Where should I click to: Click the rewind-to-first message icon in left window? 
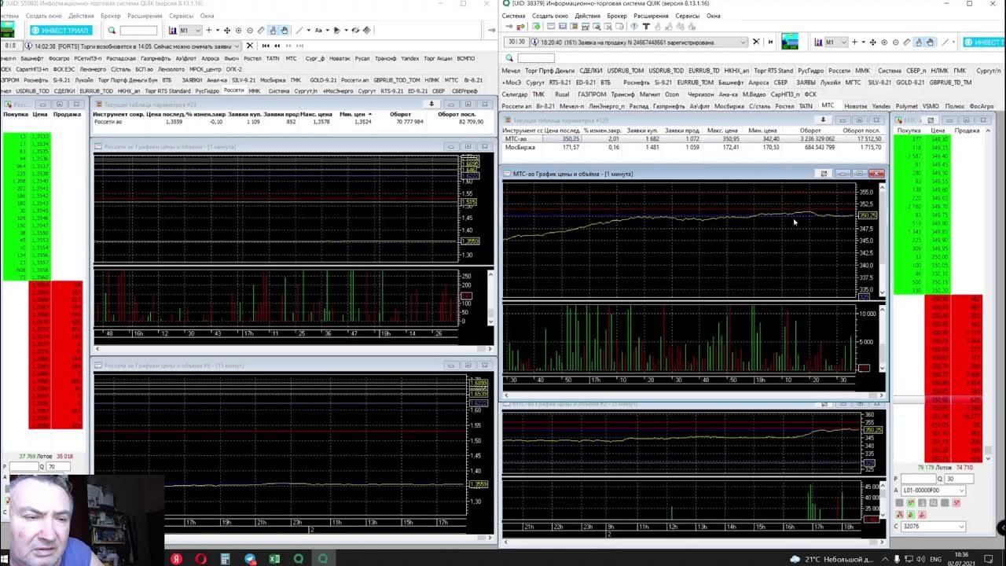pos(266,46)
